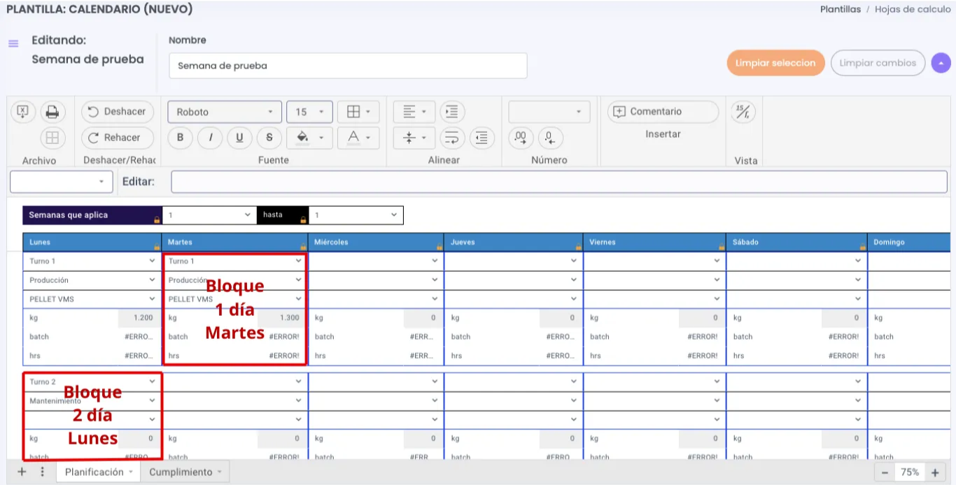This screenshot has height=485, width=956.
Task: Click the grid icon below the print icon
Action: tap(52, 138)
